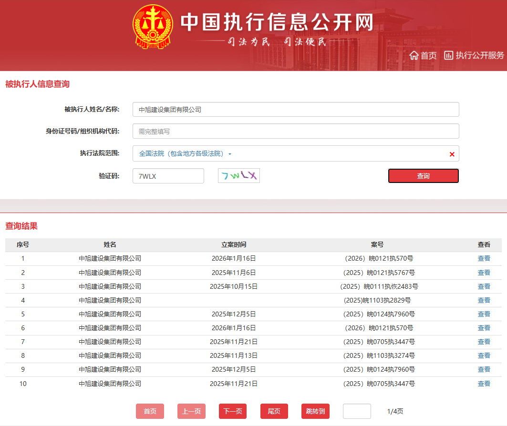Viewport: 507px width, 426px height.
Task: Select date cell 2025年11月6日
Action: pyautogui.click(x=234, y=273)
